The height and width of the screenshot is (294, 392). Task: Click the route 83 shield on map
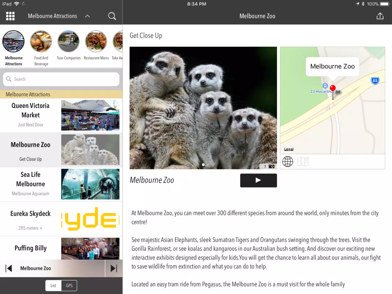coord(375,80)
